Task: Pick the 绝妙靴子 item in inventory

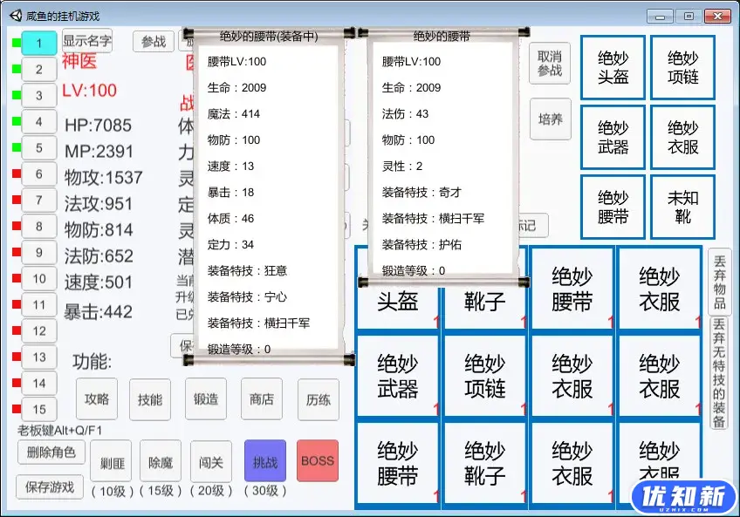Action: click(484, 464)
